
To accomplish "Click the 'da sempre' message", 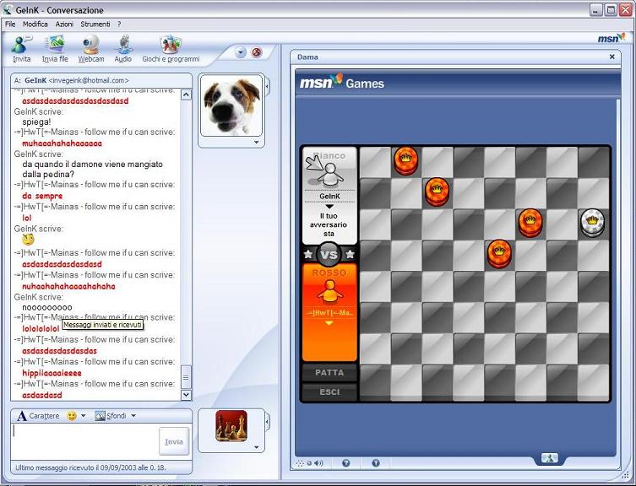I will [42, 196].
